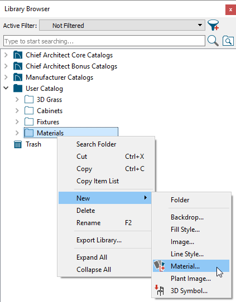Select Image... in the New submenu
Viewport: 236px width, 302px height.
[x=191, y=242]
